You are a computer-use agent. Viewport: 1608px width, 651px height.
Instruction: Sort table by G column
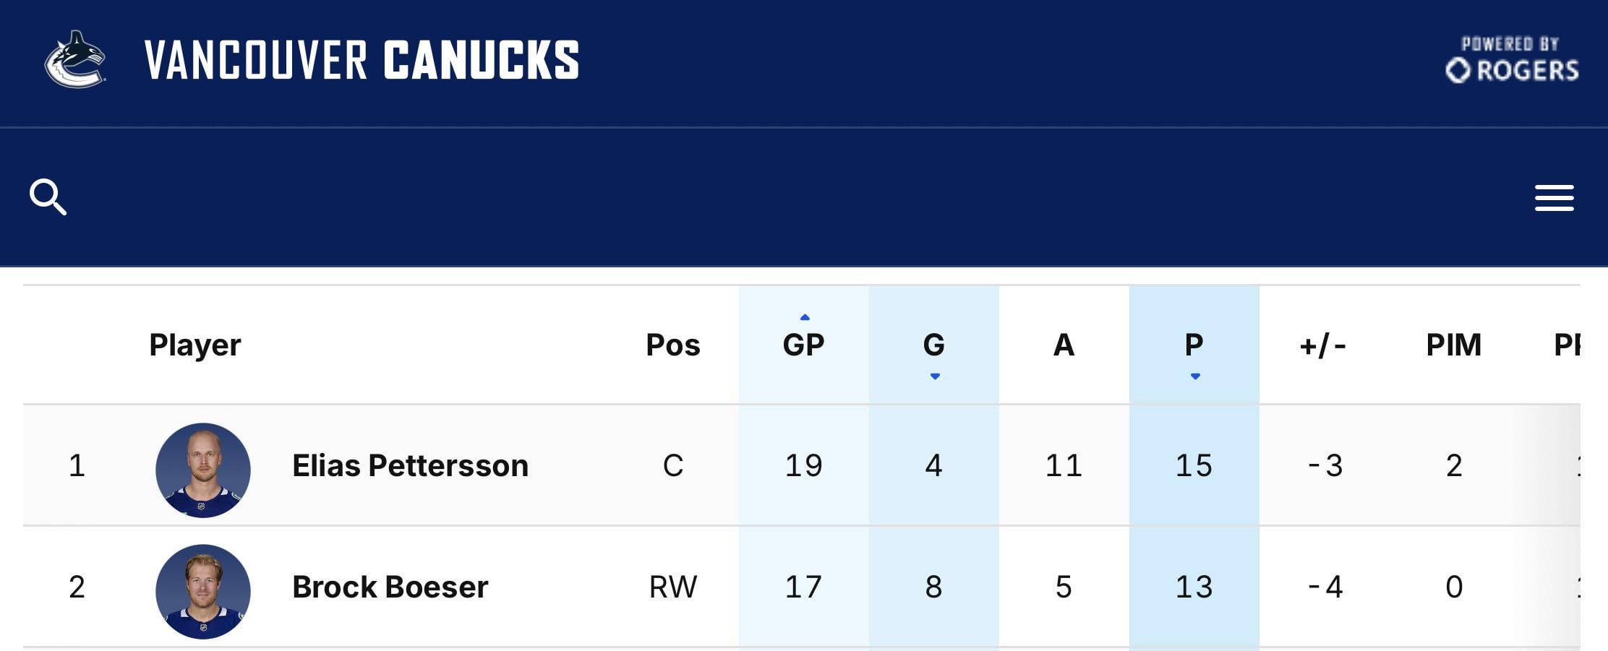933,345
